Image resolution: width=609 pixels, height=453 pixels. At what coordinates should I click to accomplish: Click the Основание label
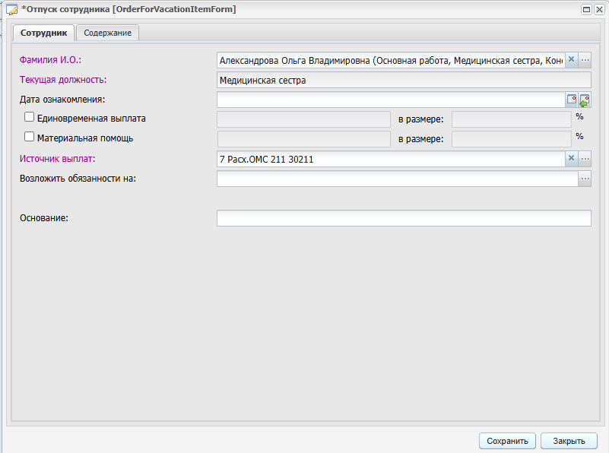44,218
